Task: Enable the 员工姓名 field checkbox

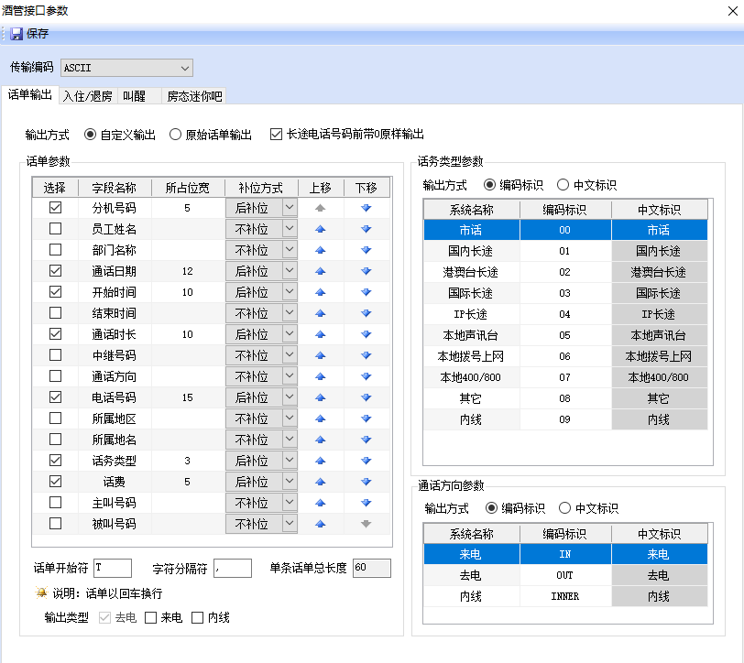Action: pos(56,229)
